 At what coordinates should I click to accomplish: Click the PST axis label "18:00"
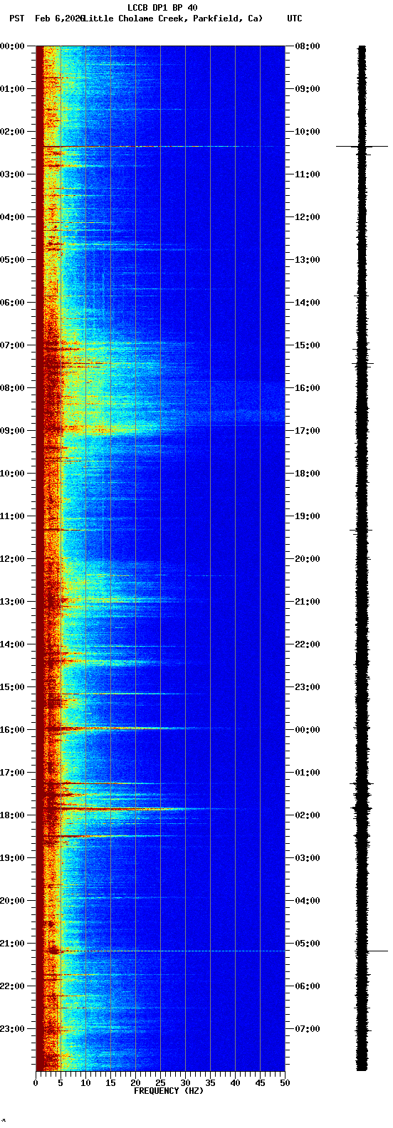tap(11, 815)
